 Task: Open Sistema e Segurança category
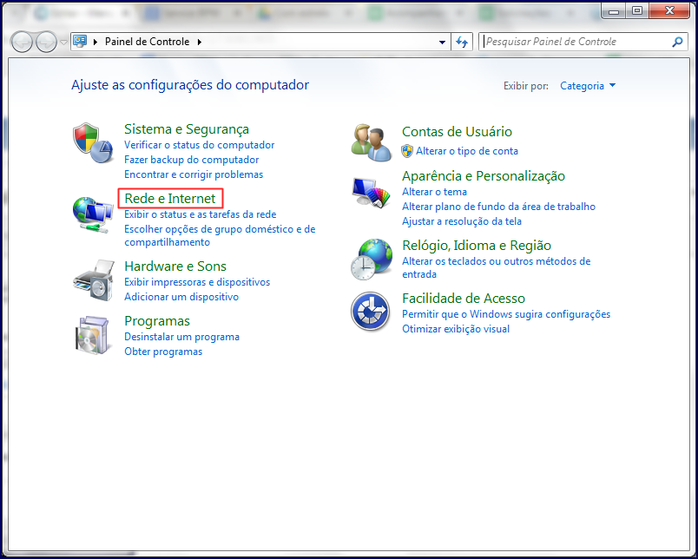[x=187, y=129]
